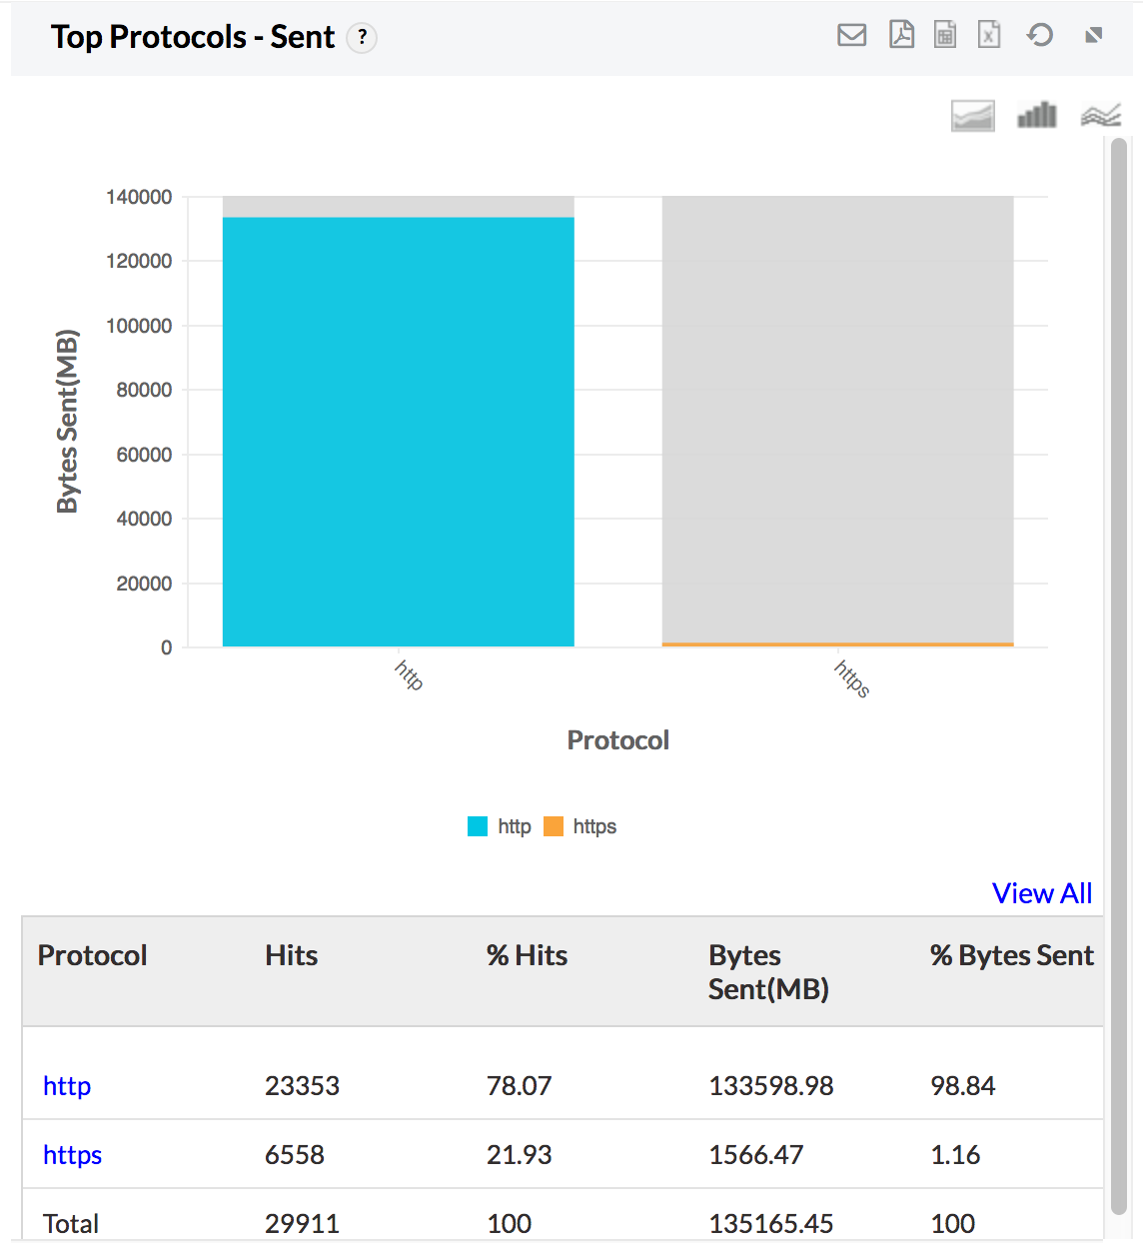The width and height of the screenshot is (1143, 1243).
Task: Toggle http series in chart legend
Action: (x=501, y=826)
